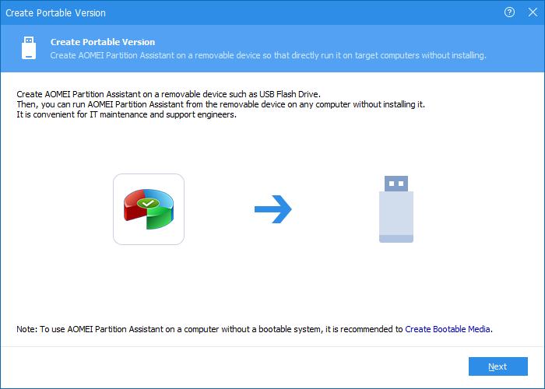545x389 pixels.
Task: Open the Create Bootable Media link
Action: pos(448,329)
